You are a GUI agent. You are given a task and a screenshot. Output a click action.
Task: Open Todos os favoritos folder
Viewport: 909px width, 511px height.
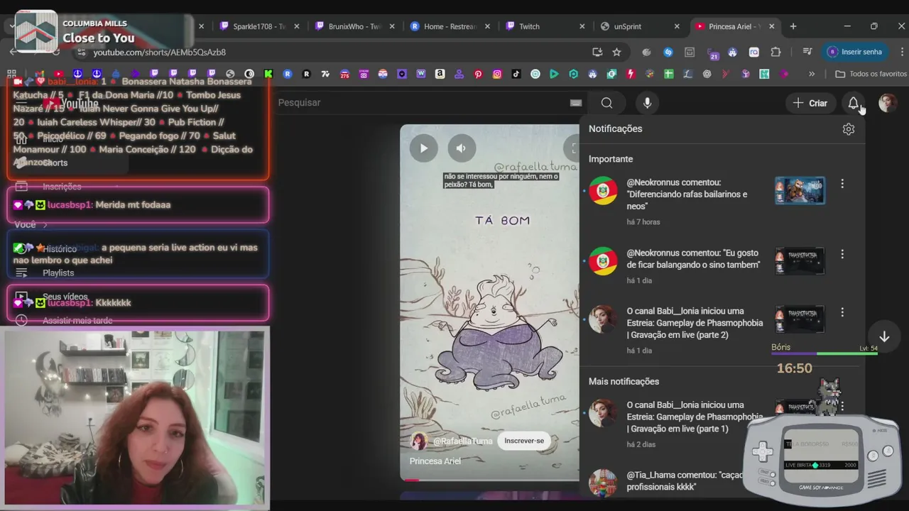point(871,74)
